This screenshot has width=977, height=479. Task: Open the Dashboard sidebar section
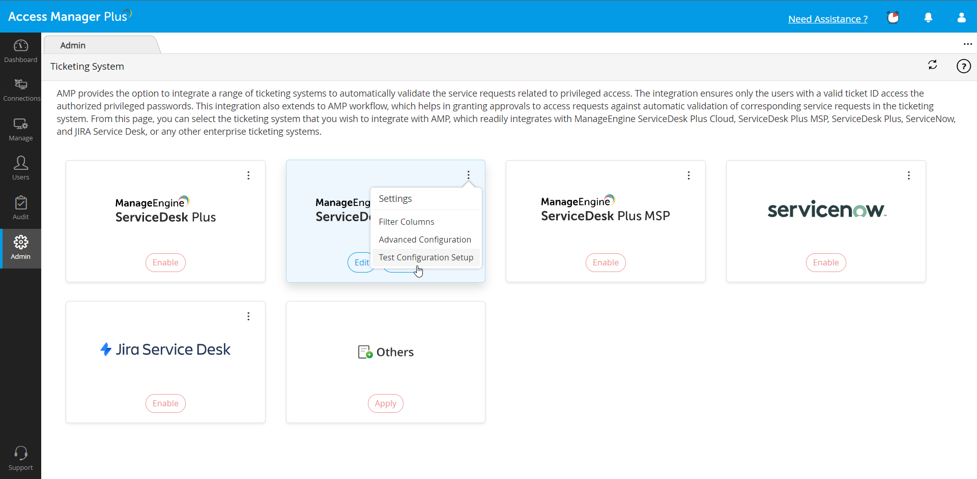coord(20,51)
